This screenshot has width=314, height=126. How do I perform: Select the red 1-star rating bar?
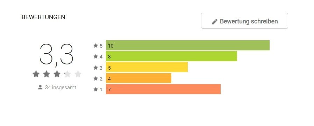coord(163,89)
